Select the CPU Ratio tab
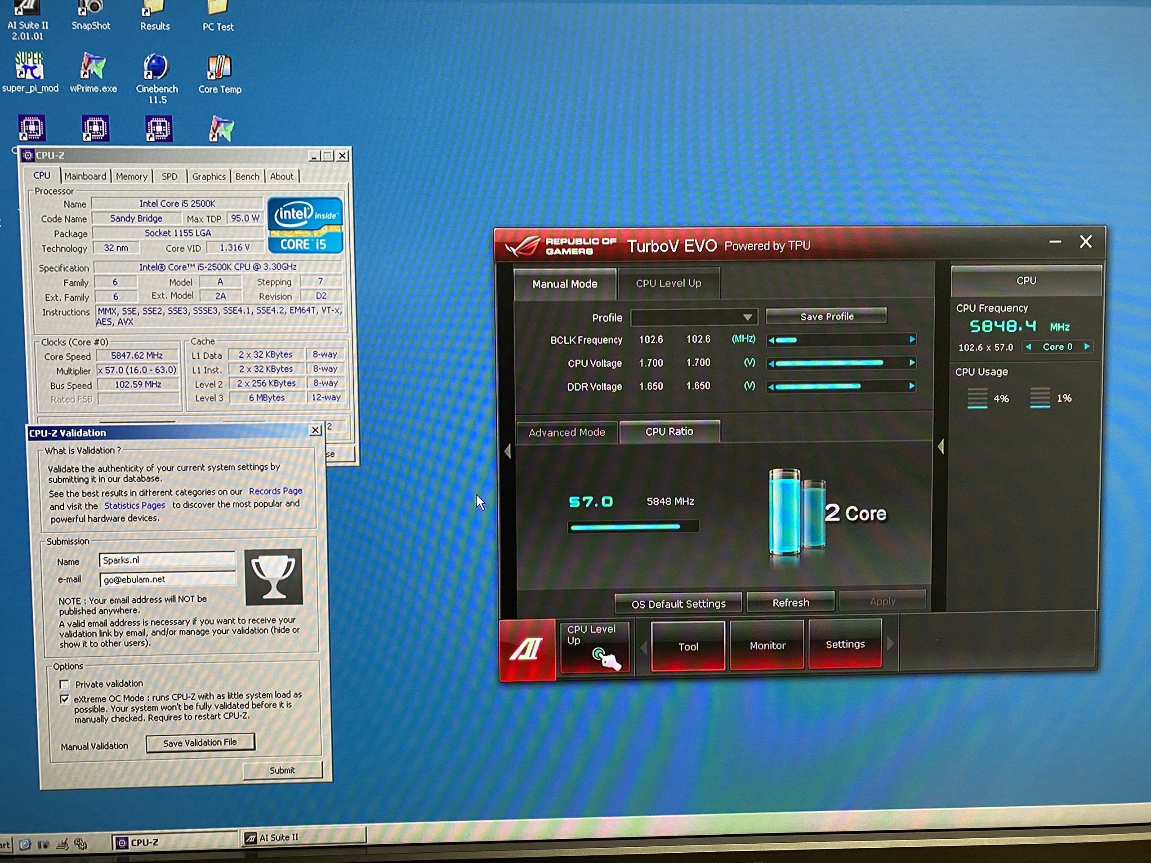The image size is (1151, 863). point(669,431)
